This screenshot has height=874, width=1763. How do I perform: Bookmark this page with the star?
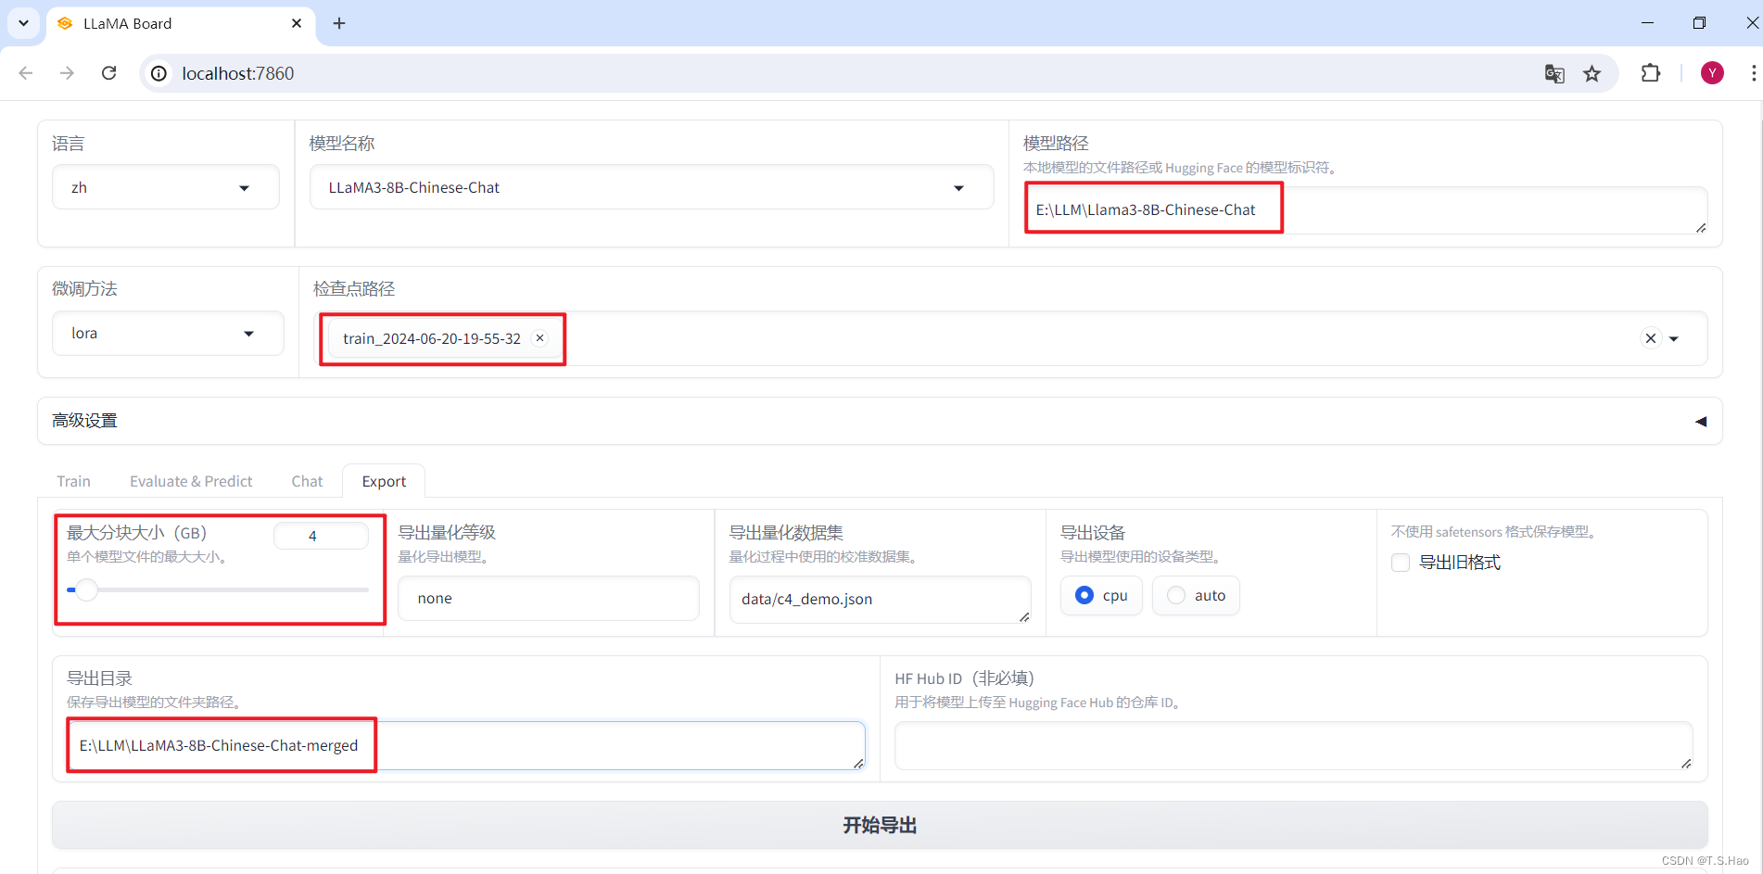point(1592,74)
